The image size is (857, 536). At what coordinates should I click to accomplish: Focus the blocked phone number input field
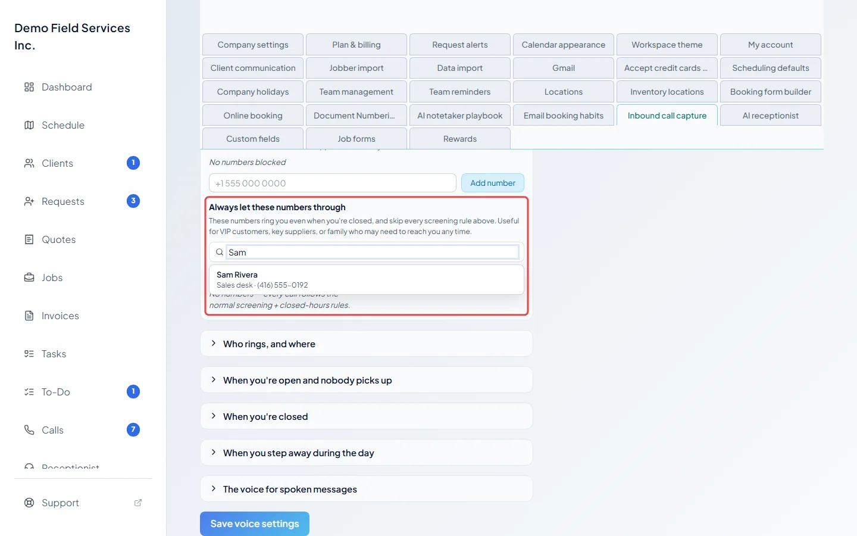pos(333,183)
